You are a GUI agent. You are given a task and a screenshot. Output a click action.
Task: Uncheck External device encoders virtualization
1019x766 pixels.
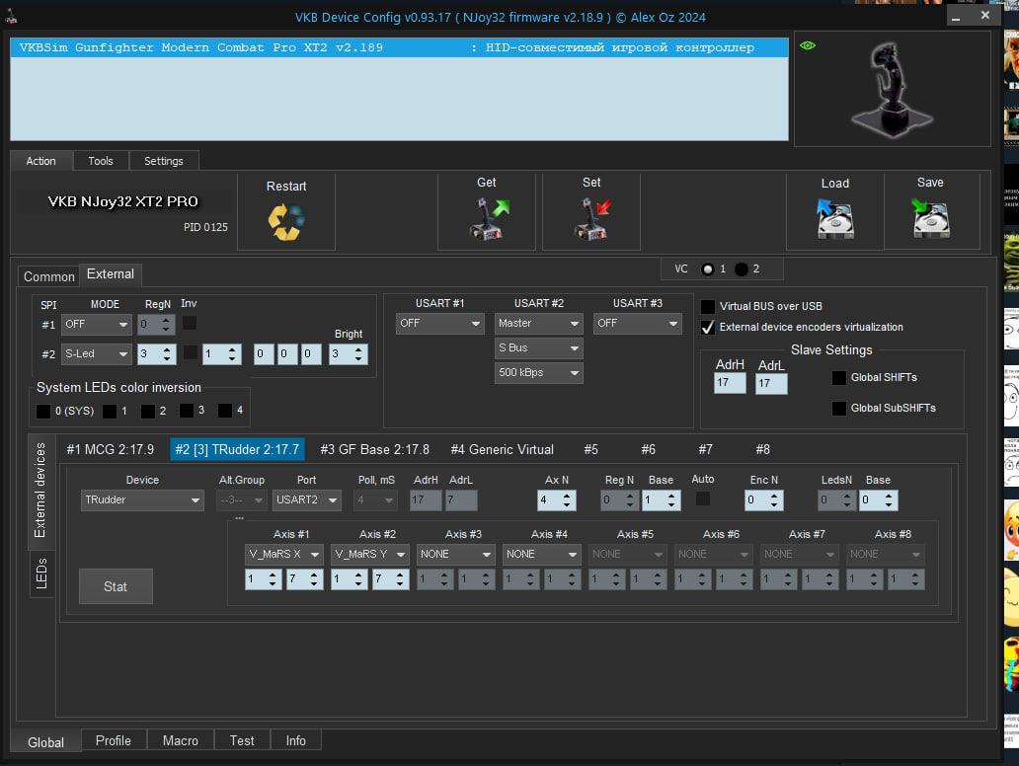(x=708, y=328)
